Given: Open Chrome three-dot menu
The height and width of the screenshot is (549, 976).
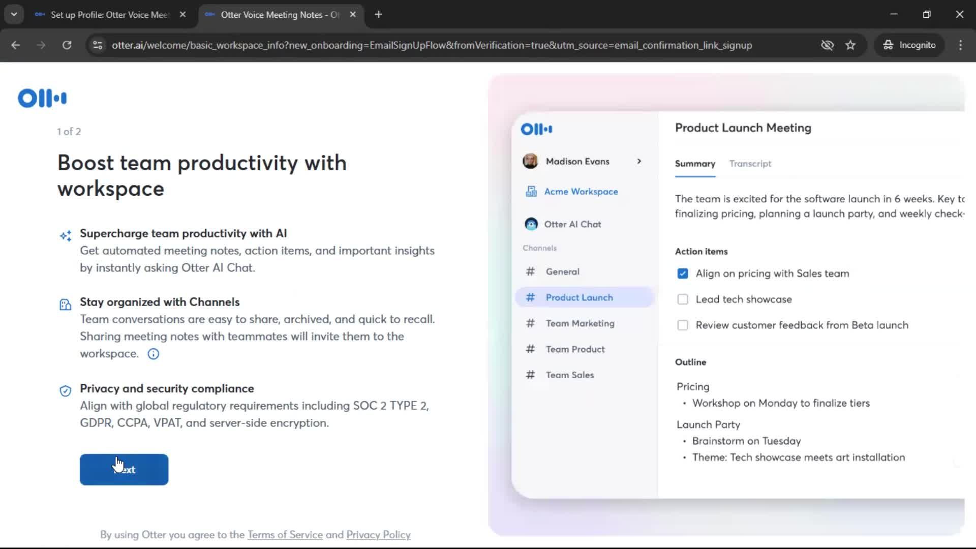Looking at the screenshot, I should coord(960,45).
